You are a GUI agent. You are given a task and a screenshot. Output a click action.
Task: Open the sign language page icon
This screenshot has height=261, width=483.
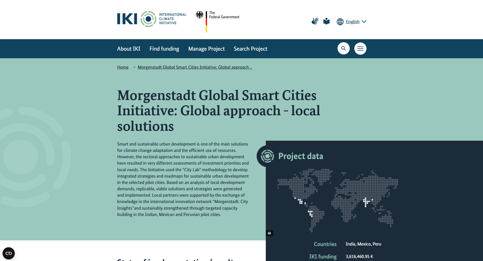pos(315,21)
